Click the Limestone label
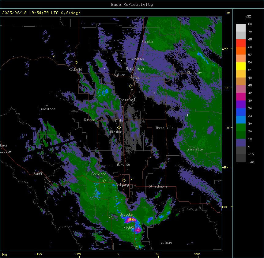The image size is (264, 258). tap(47, 109)
